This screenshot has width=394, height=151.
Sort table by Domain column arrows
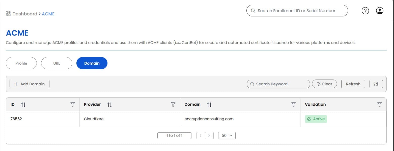click(x=209, y=105)
